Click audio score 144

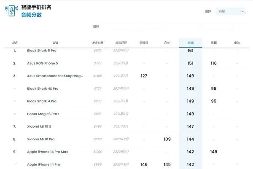coord(191,139)
